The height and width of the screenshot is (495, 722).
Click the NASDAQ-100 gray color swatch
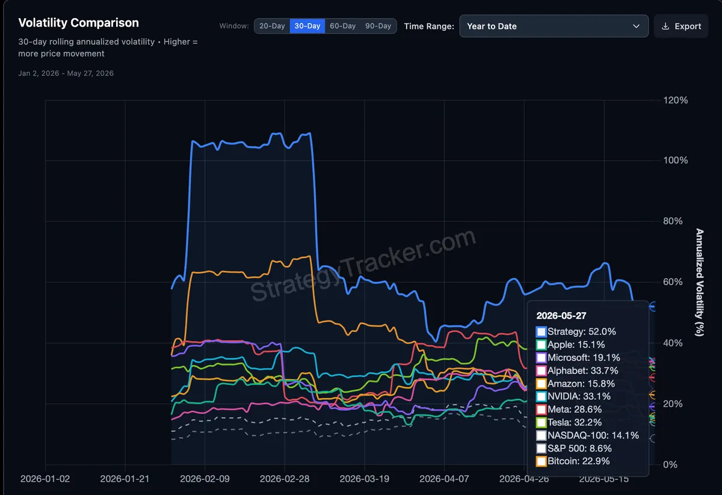click(541, 435)
